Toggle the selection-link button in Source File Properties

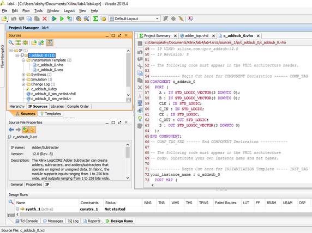[32, 130]
